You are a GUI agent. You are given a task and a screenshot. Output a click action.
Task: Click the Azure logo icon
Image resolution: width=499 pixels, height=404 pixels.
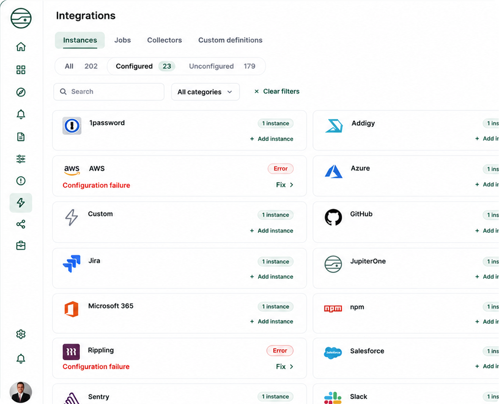click(333, 171)
